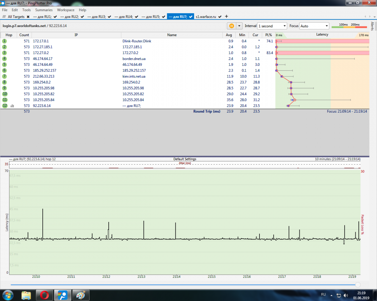Screen dimensions: 377x301
Task: Open Opera browser from the taskbar
Action: click(44, 295)
